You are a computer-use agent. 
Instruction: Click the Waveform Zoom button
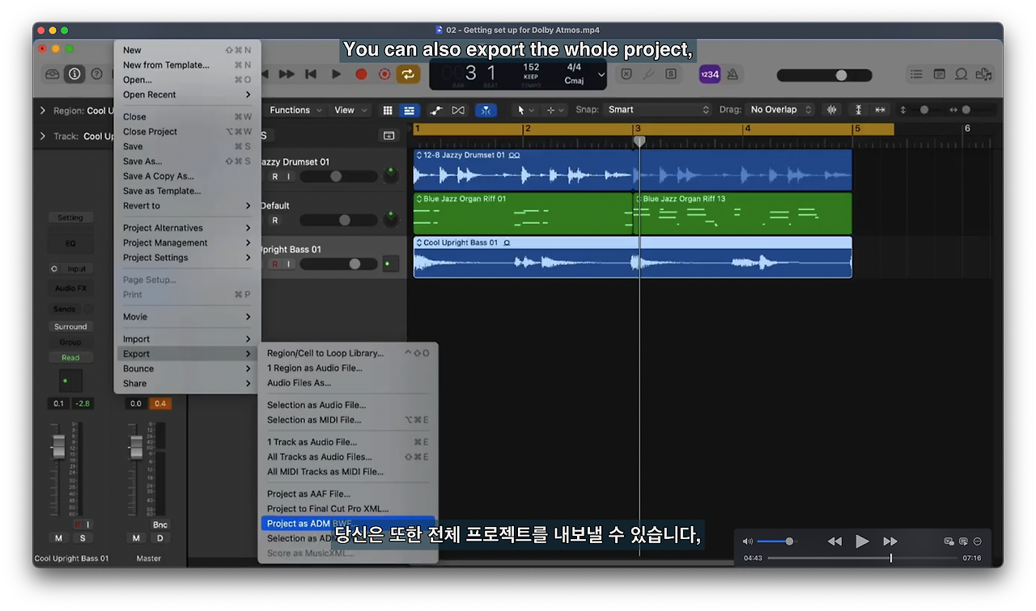pos(831,110)
